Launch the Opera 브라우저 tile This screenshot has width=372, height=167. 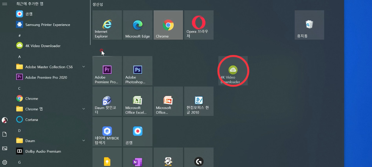[x=199, y=25]
